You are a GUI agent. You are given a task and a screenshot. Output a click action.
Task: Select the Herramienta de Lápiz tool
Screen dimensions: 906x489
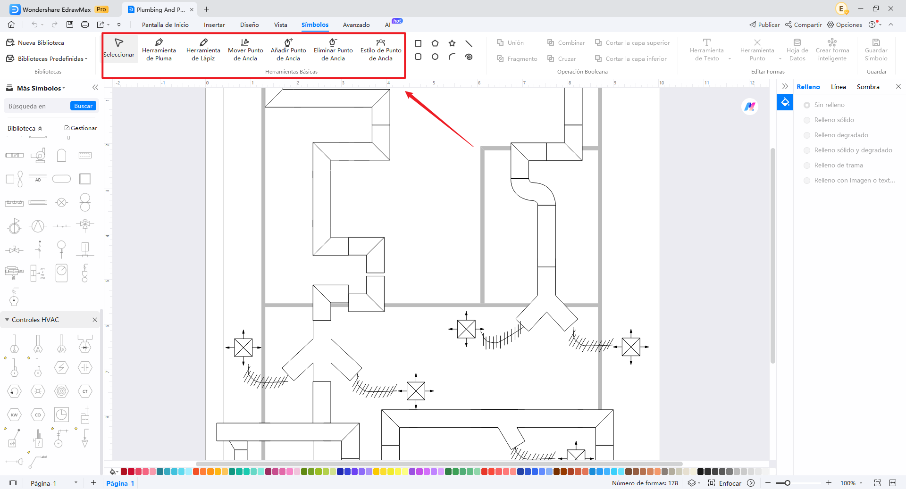(x=203, y=50)
